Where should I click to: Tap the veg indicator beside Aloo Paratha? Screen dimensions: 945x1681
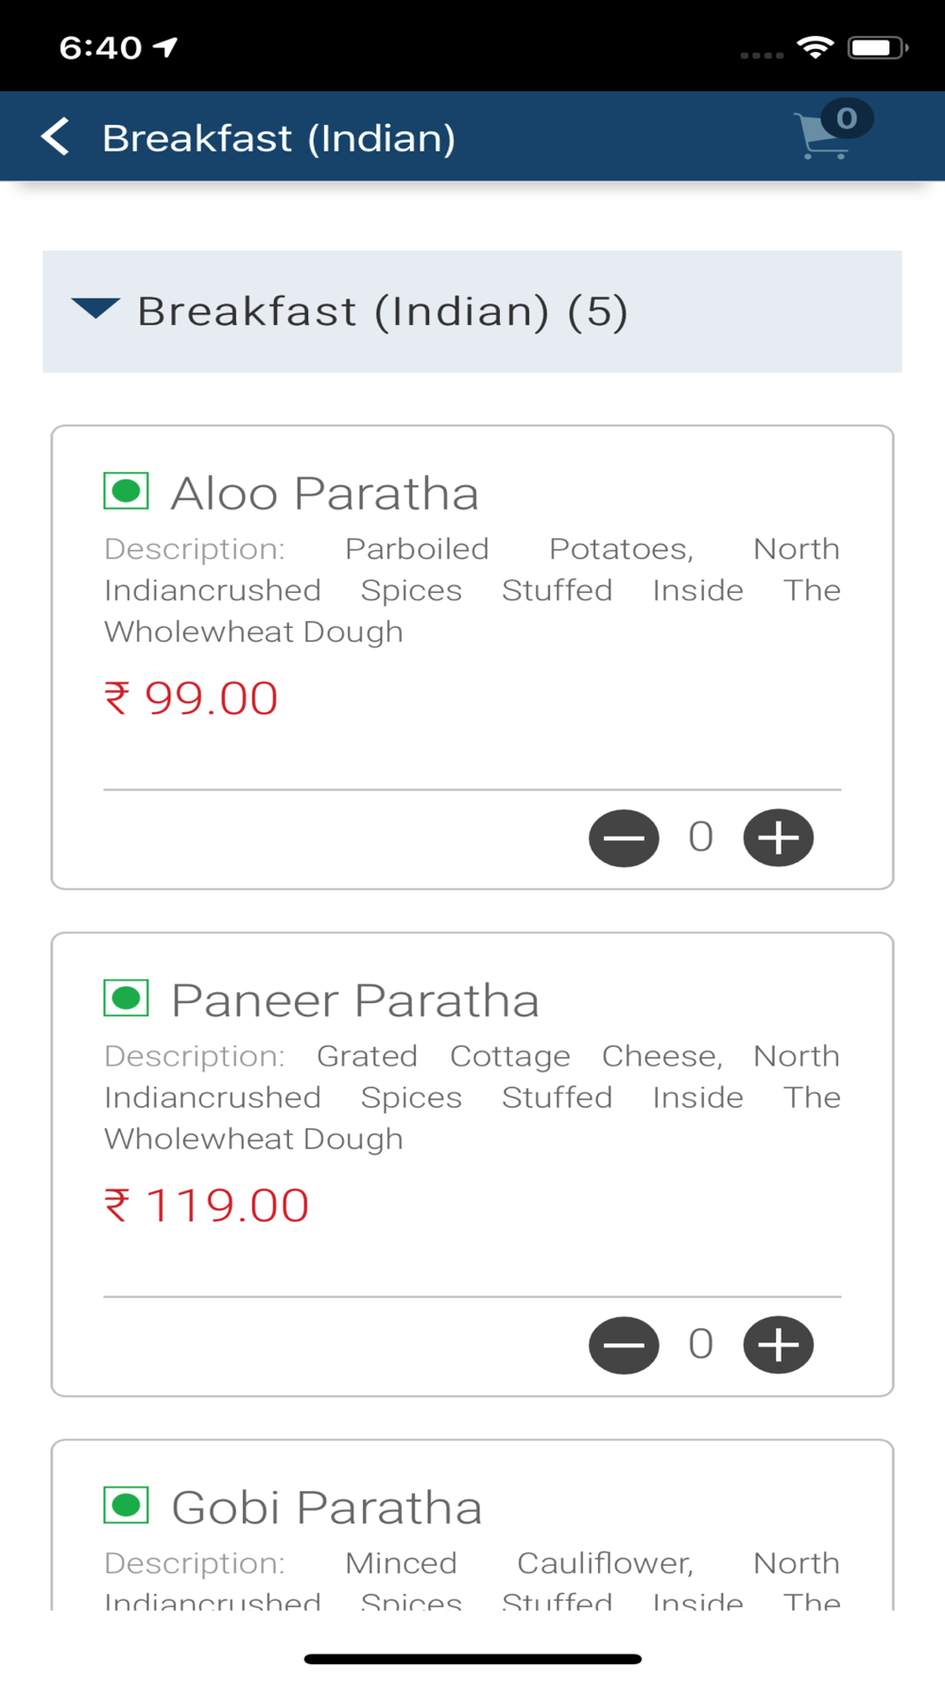pyautogui.click(x=126, y=492)
